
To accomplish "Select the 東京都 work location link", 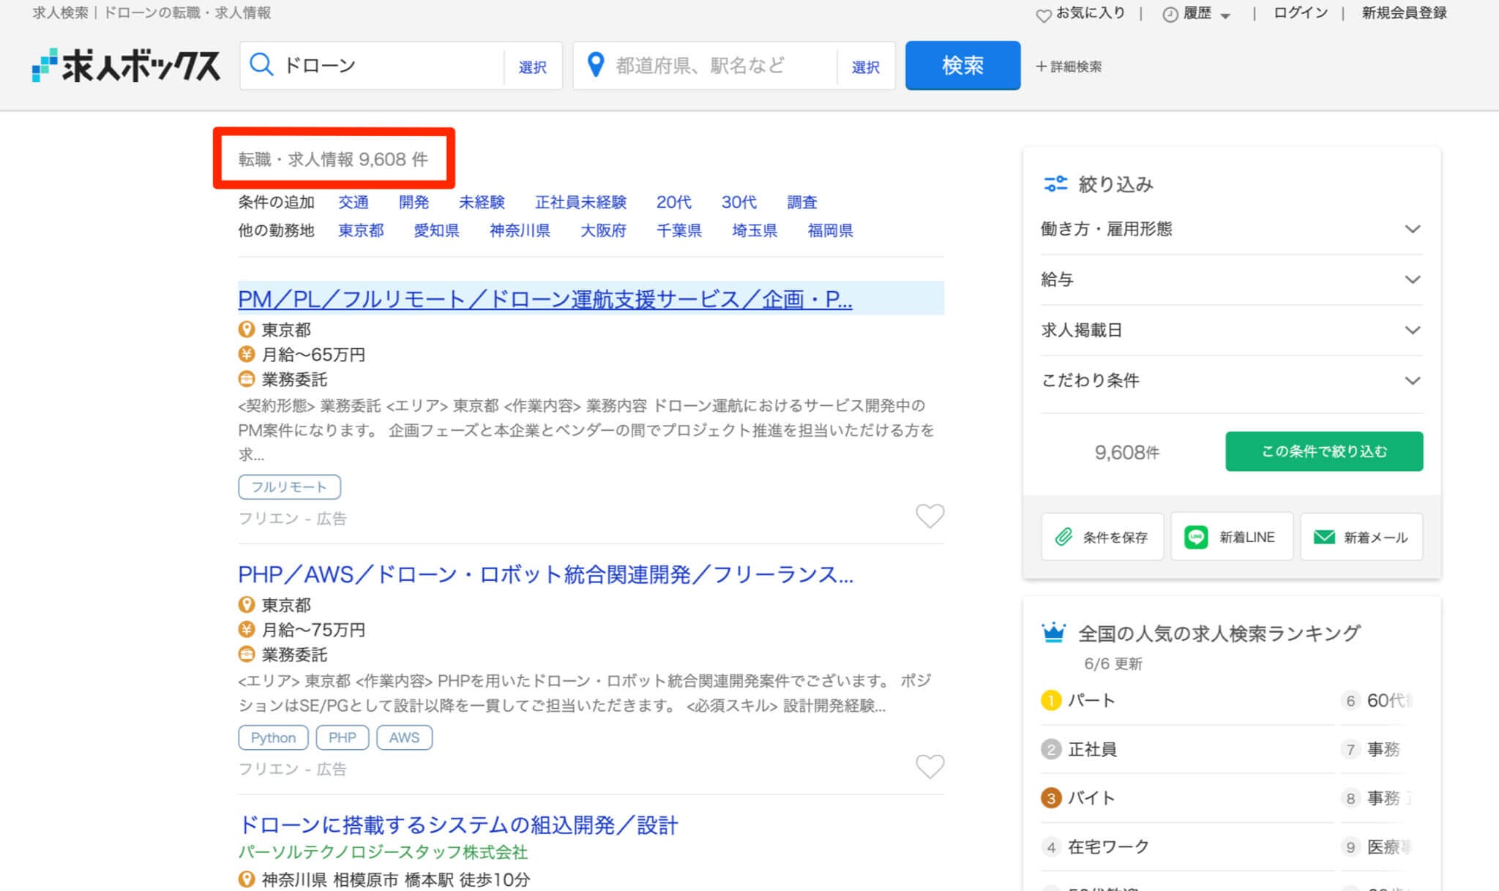I will pos(361,230).
